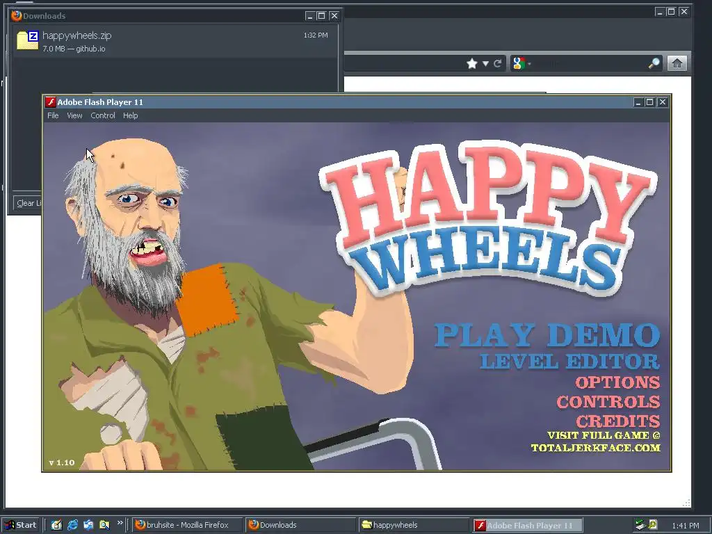
Task: Close the Firefox browser window
Action: 684,12
